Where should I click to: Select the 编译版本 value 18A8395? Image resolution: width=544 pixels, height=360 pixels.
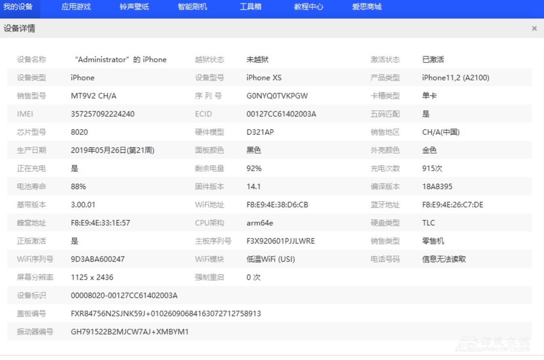[x=437, y=187]
